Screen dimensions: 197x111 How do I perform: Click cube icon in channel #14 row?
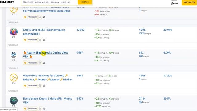coord(40,86)
